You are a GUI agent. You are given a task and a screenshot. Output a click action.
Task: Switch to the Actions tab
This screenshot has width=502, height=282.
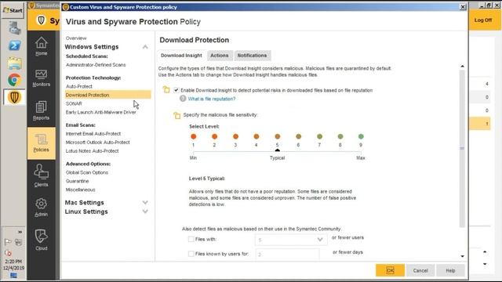pos(220,56)
